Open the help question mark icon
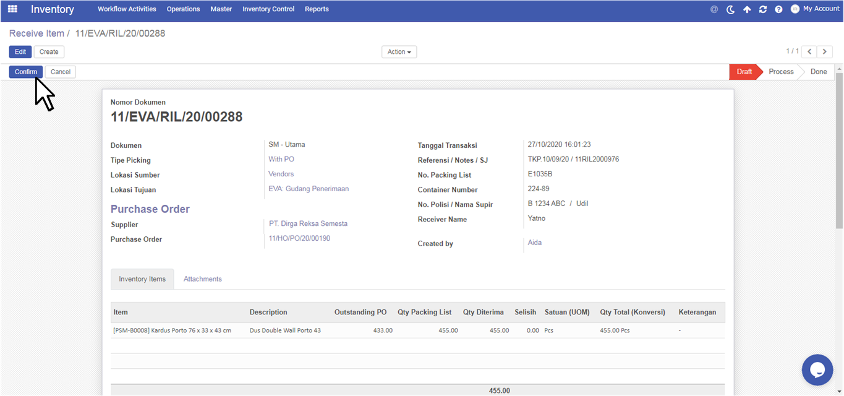Viewport: 844px width, 396px height. [x=778, y=9]
